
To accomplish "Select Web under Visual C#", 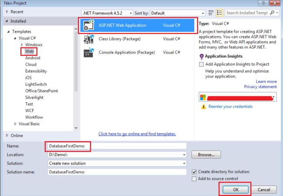I will coord(29,51).
